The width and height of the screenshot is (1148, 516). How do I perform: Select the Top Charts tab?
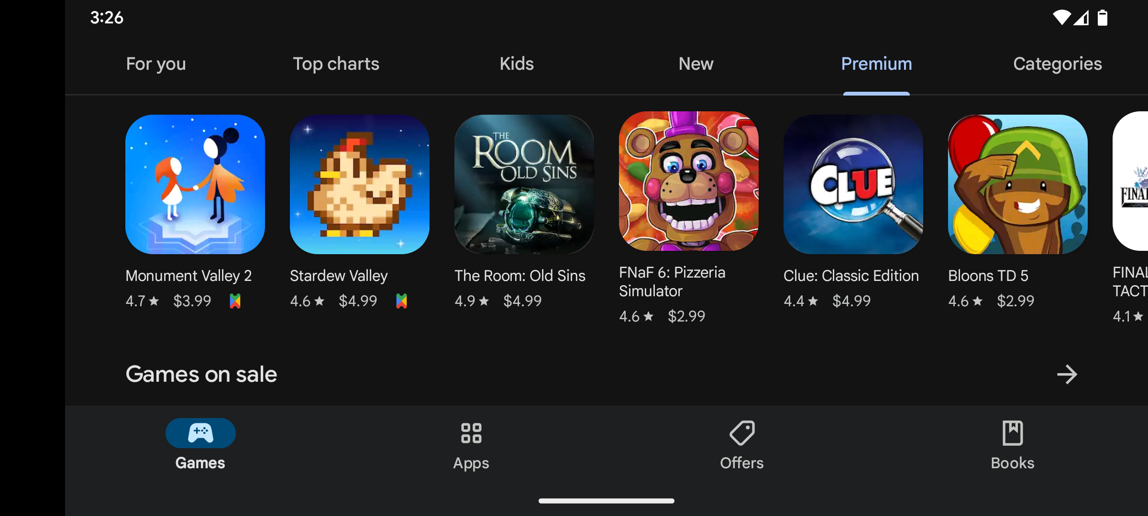[x=336, y=64]
